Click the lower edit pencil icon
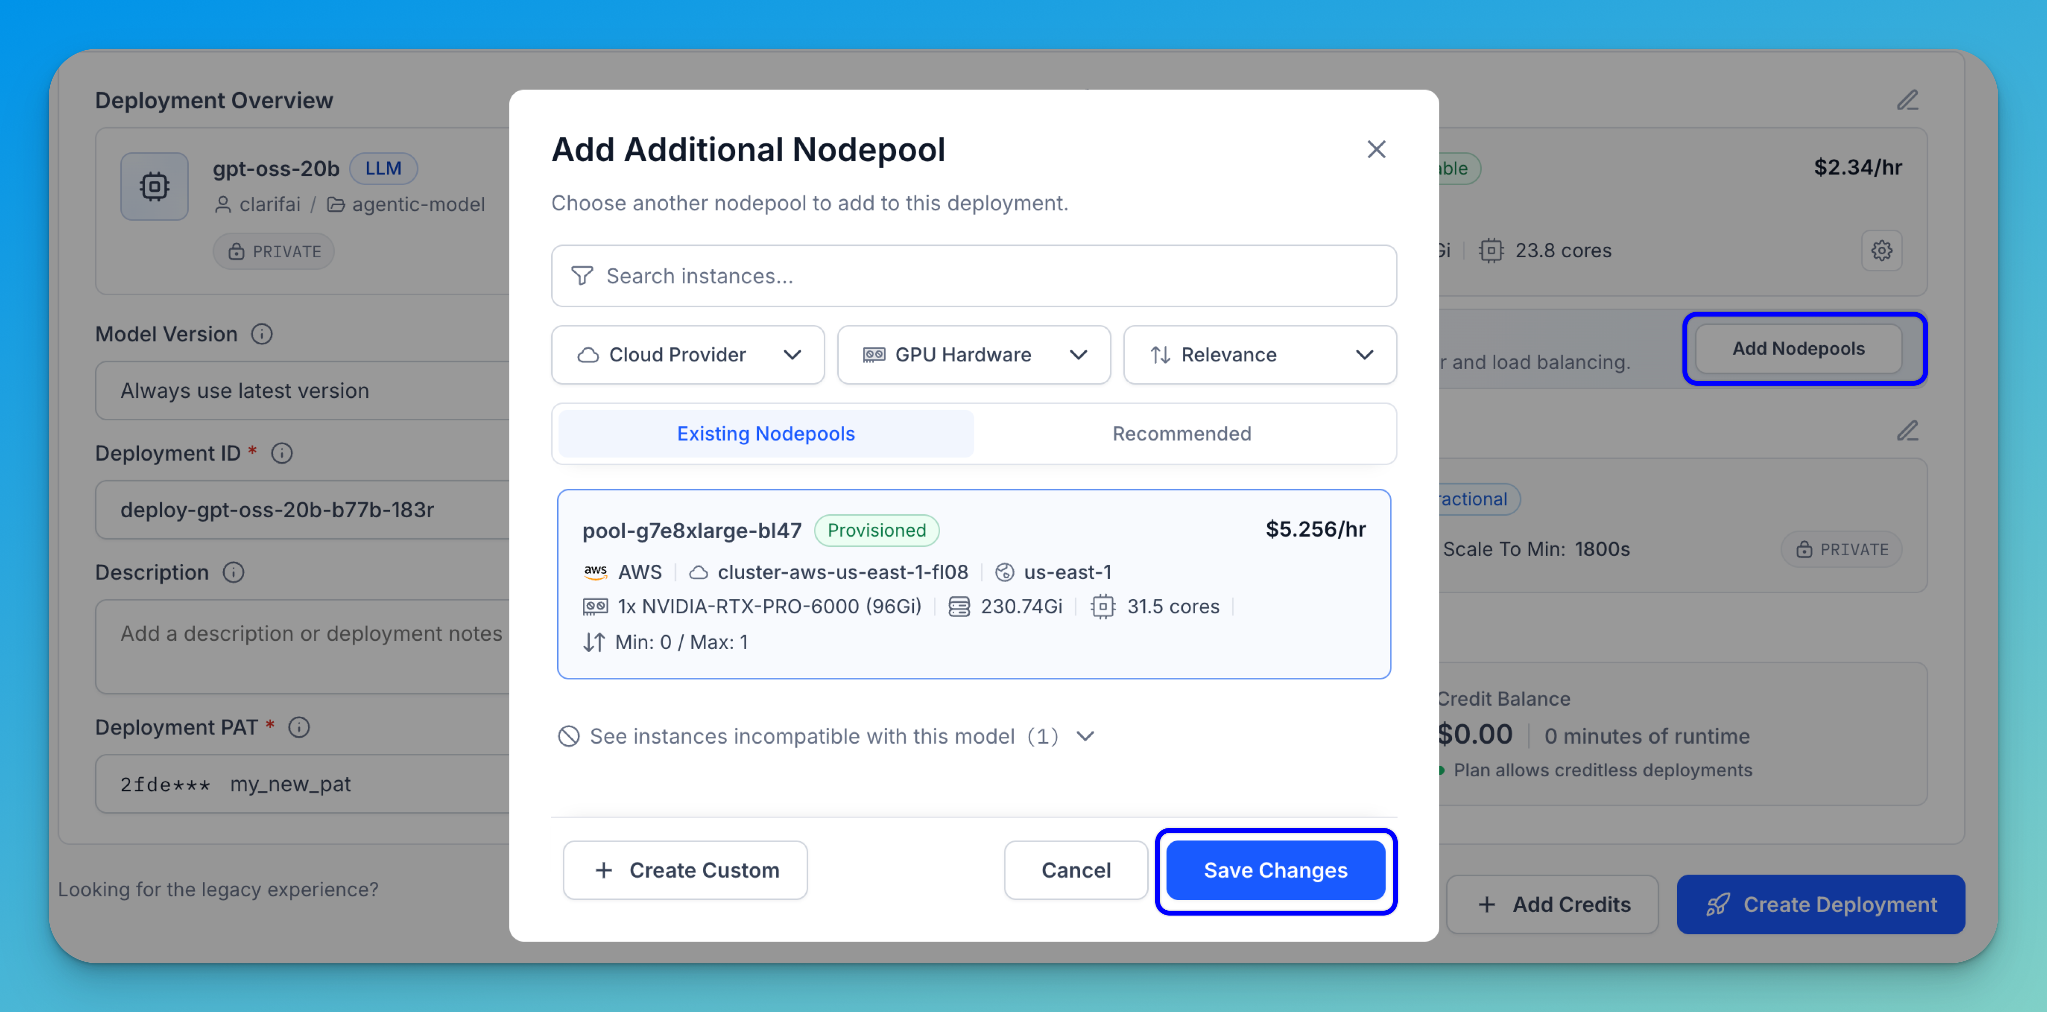 click(x=1907, y=431)
